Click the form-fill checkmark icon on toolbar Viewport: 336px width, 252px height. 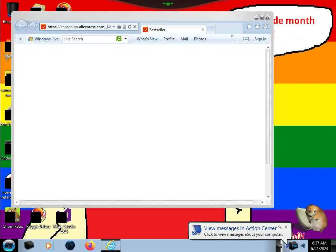tap(246, 39)
